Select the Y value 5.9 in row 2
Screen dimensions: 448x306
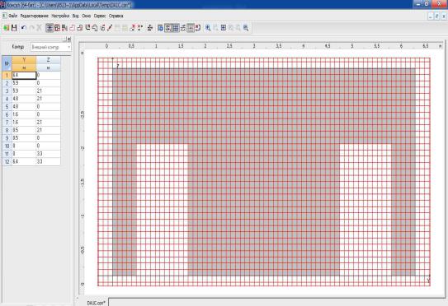[24, 83]
